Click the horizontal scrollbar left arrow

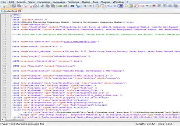(x=3, y=119)
